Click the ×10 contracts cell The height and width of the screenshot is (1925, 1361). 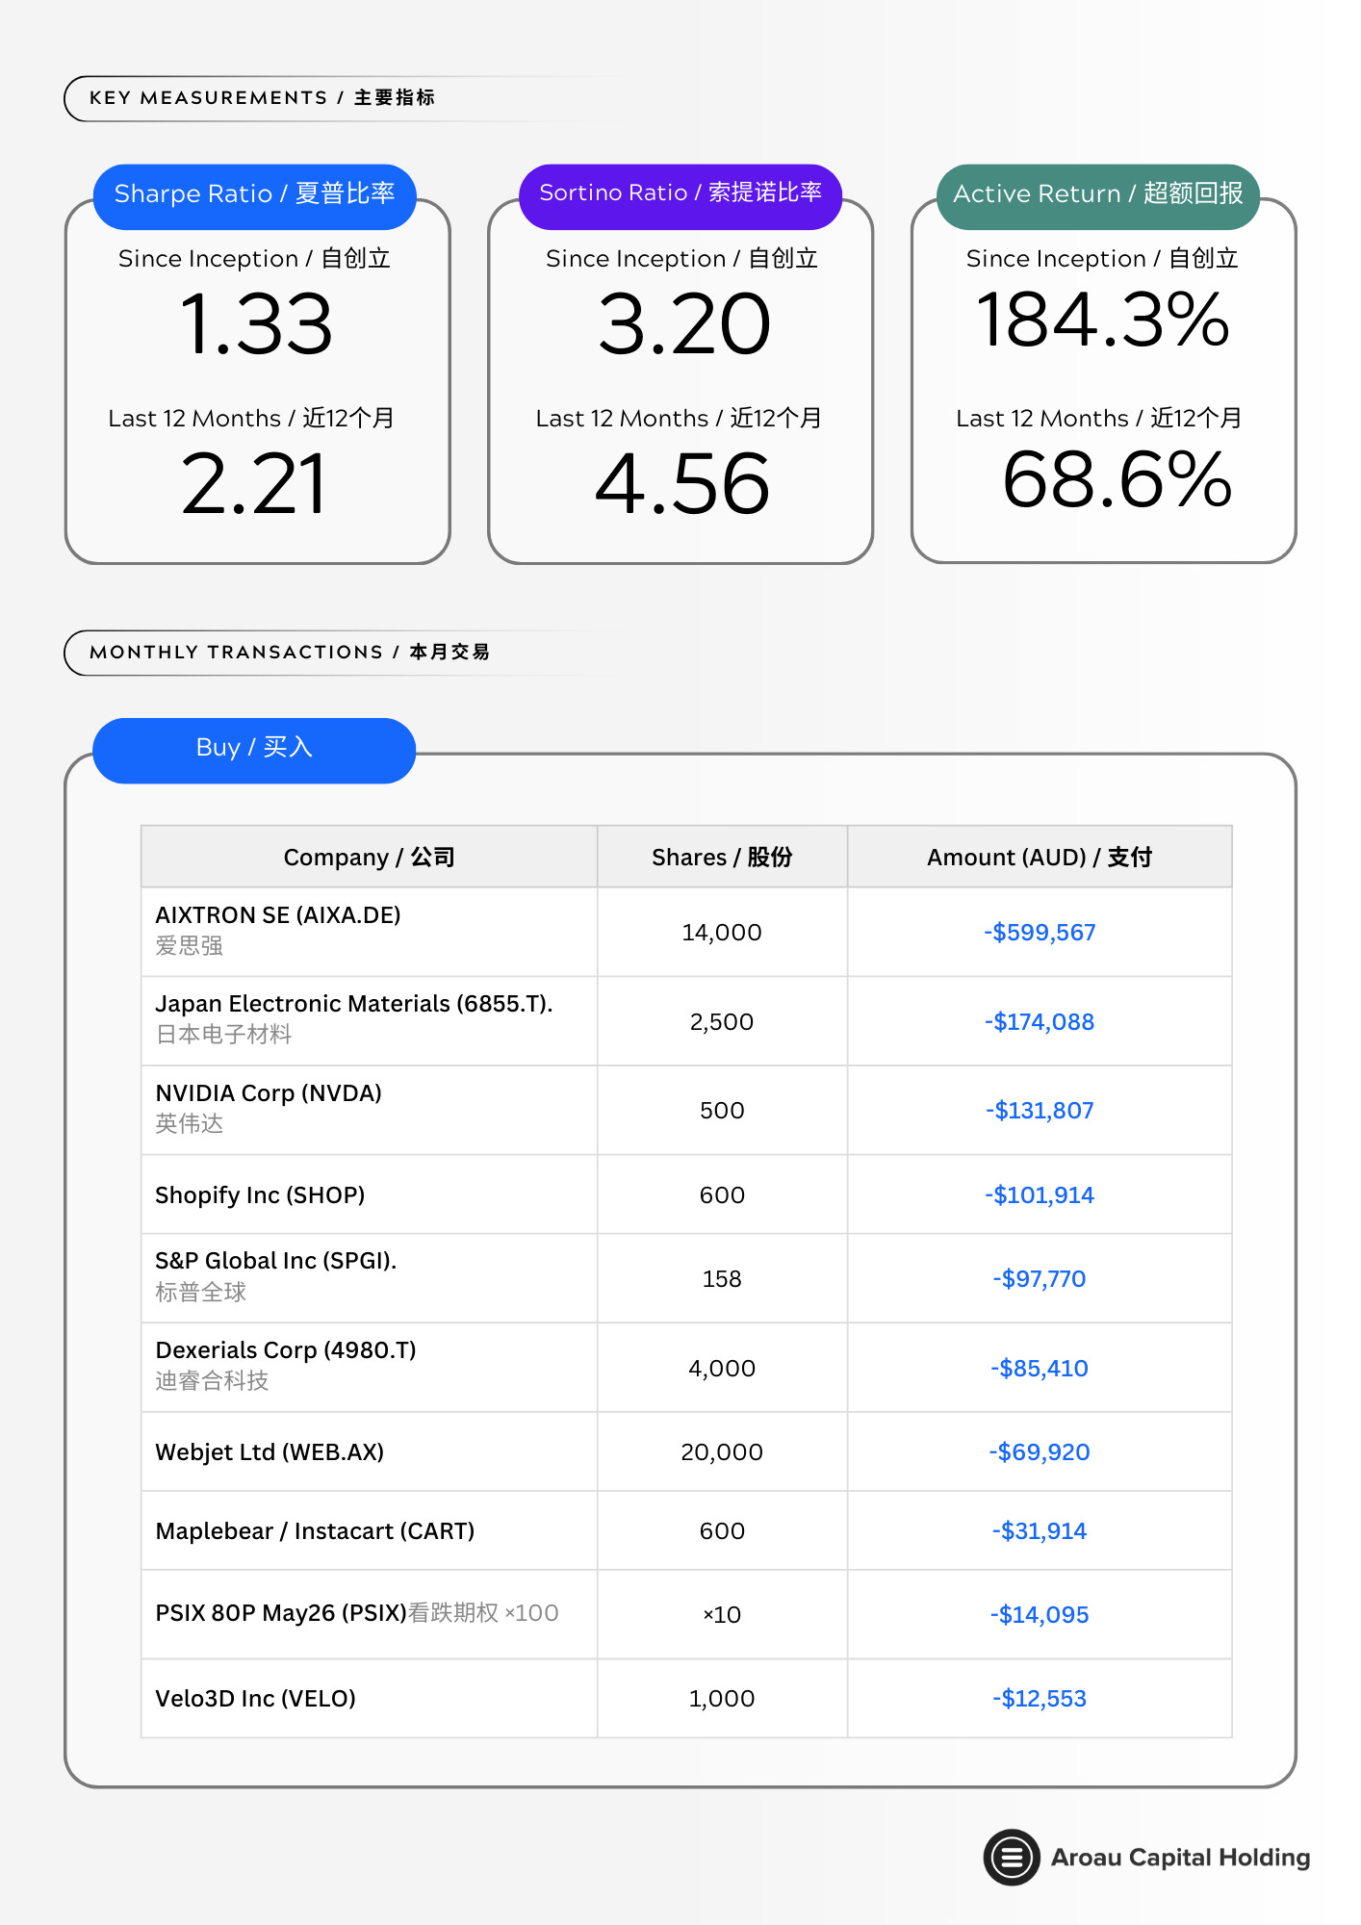722,1615
